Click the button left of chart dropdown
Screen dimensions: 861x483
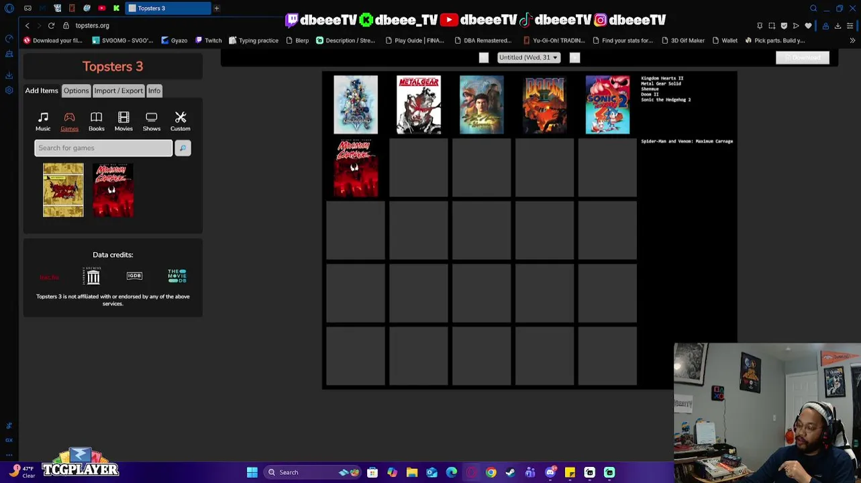484,58
